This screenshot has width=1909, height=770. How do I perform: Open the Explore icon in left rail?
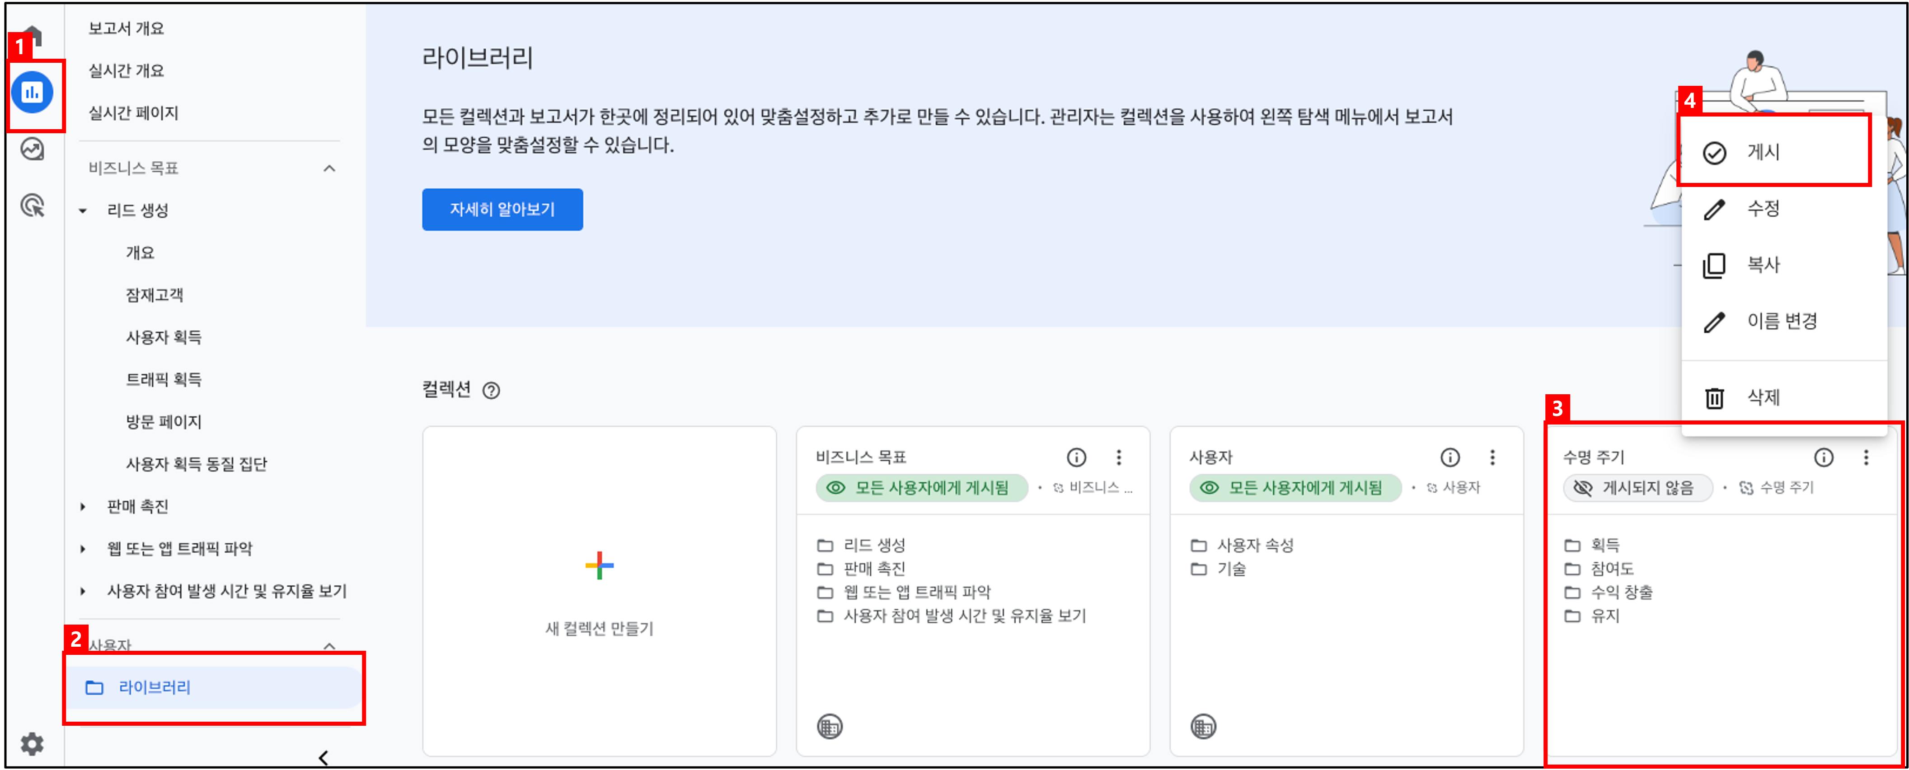(32, 149)
